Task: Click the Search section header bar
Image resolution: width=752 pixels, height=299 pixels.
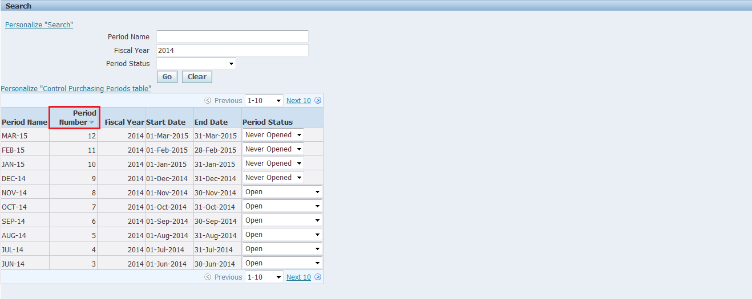Action: click(x=376, y=6)
